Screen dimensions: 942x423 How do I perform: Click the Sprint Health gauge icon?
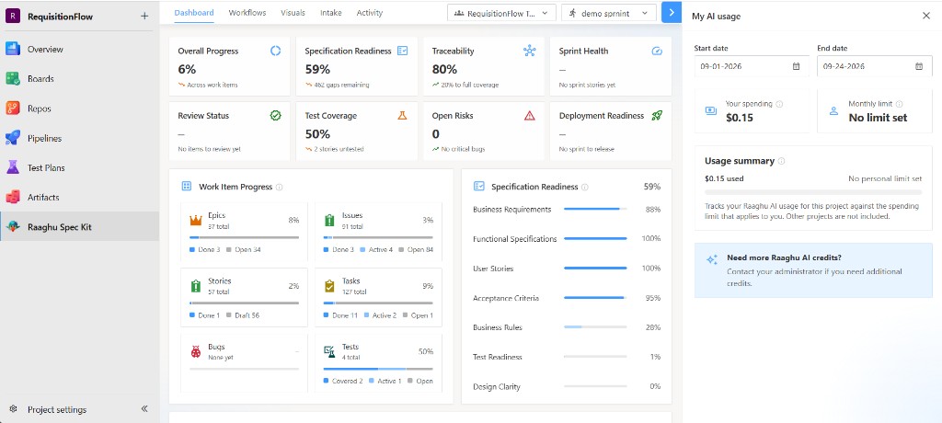click(x=657, y=51)
